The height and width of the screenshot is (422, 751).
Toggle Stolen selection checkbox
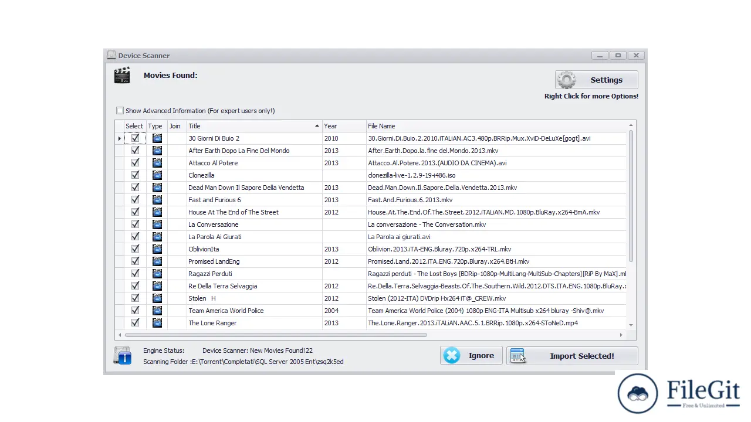click(x=135, y=298)
